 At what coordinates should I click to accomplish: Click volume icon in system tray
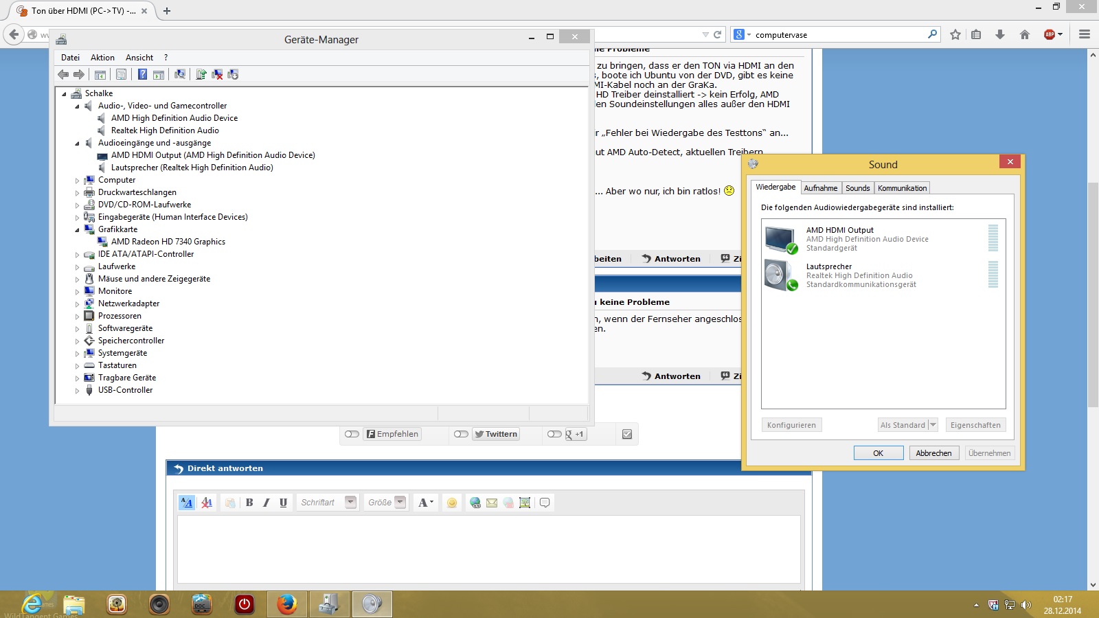click(1026, 605)
